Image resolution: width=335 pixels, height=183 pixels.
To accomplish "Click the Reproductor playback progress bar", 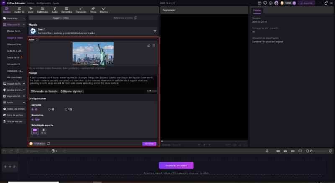I will [204, 141].
